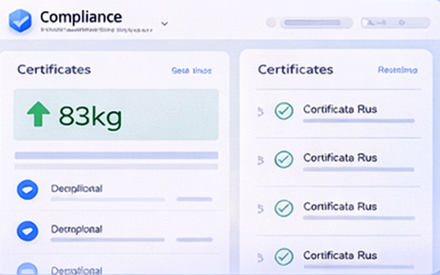Click the second blue circle icon in left list
440x275 pixels.
coord(28,230)
